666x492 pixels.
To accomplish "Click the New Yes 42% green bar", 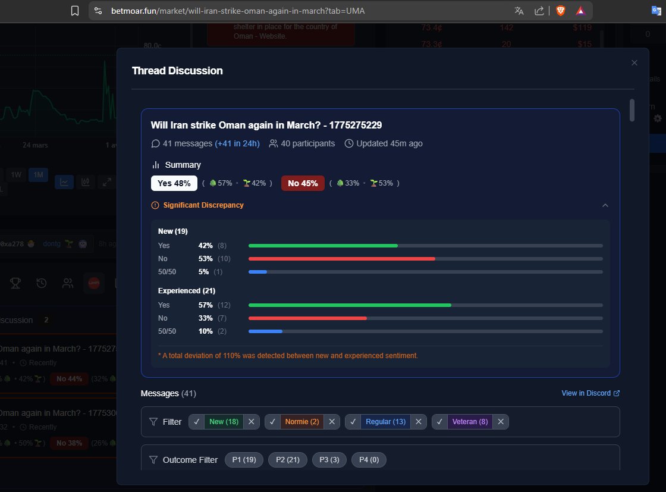I will [323, 246].
